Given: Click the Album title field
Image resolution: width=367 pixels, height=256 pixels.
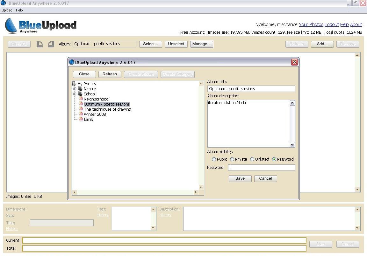Looking at the screenshot, I should pyautogui.click(x=251, y=89).
